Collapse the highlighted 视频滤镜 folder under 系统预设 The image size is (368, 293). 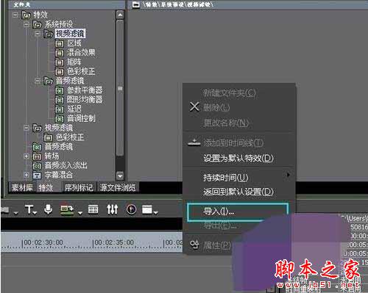tap(38, 34)
